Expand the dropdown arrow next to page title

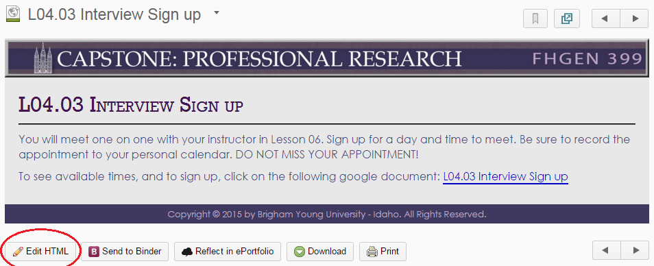pyautogui.click(x=216, y=13)
